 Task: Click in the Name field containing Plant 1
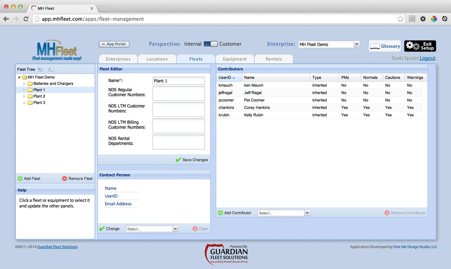point(178,81)
